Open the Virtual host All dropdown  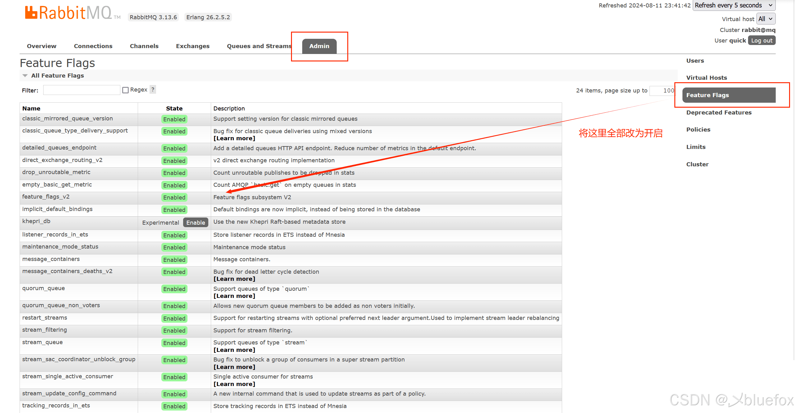click(x=766, y=19)
